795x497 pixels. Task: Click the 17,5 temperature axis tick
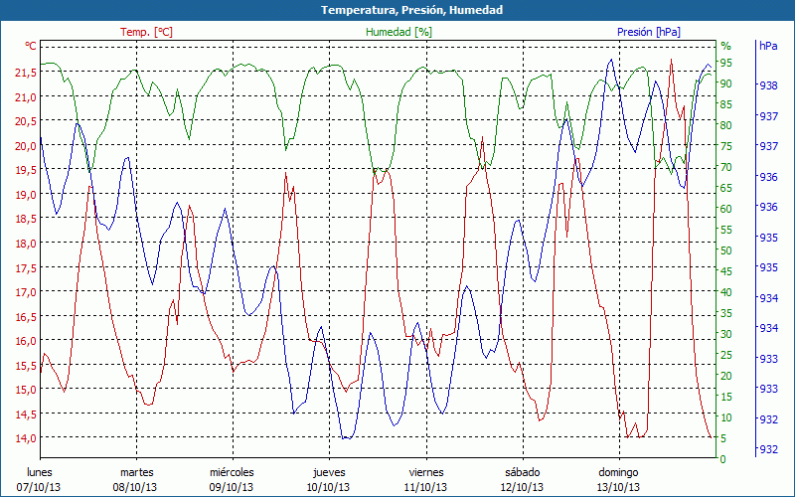[25, 267]
